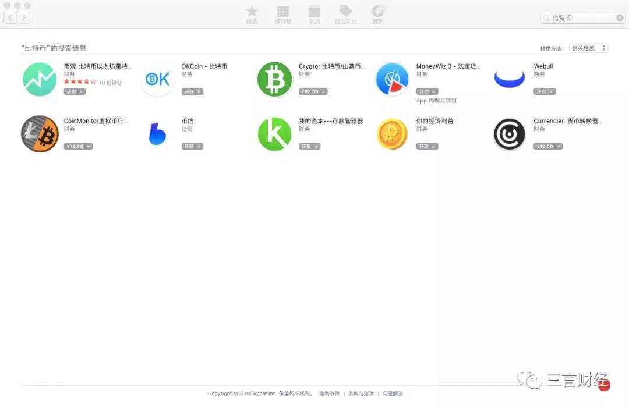The height and width of the screenshot is (408, 629).
Task: Open the CoinMonitor虚拟币行 title link
Action: (x=96, y=120)
